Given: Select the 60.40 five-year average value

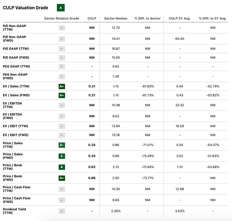Looking at the screenshot, I should click(x=180, y=39).
